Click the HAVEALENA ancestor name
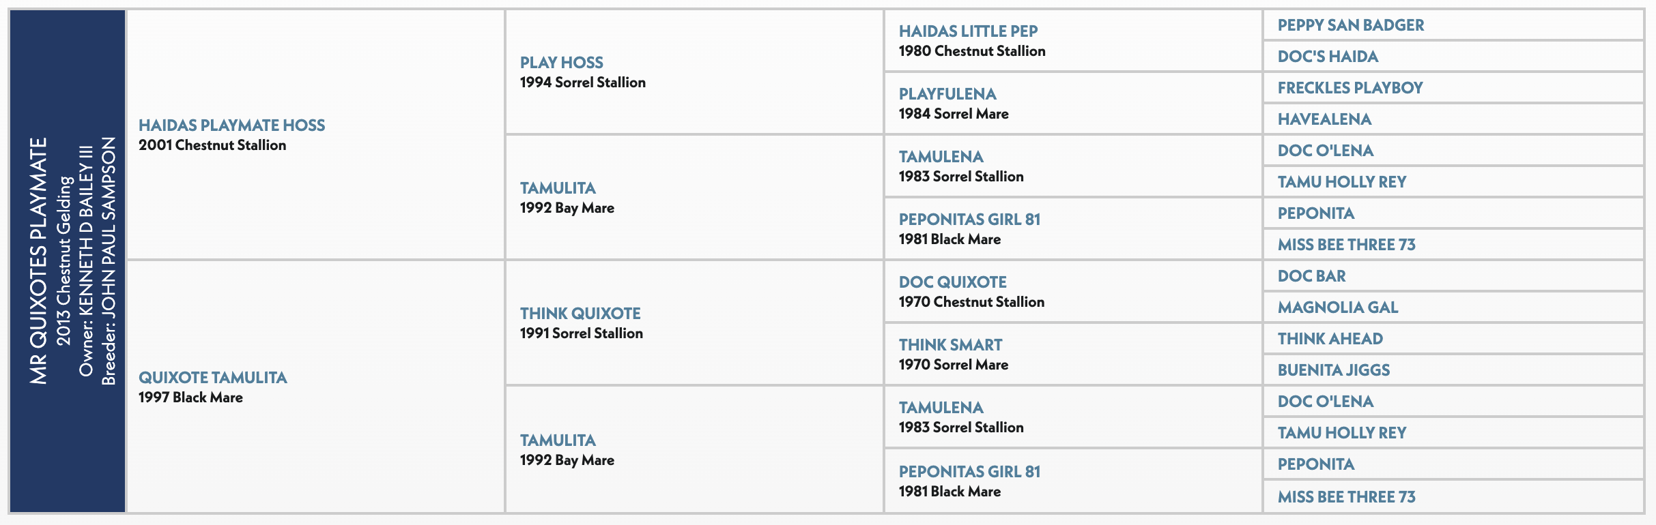Image resolution: width=1656 pixels, height=525 pixels. pyautogui.click(x=1324, y=119)
